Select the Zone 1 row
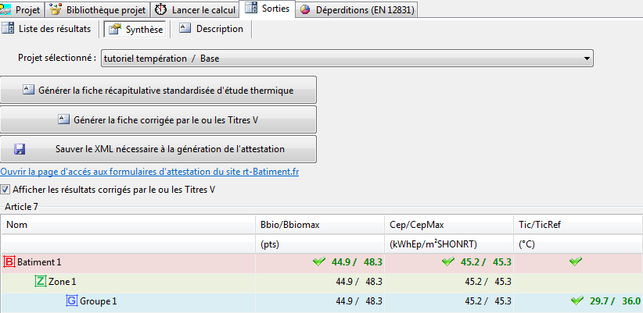 click(x=322, y=282)
